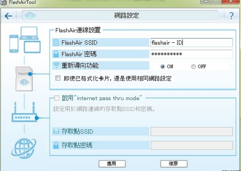The image size is (241, 171).
Task: Click the 存取點密碼 input field
Action: [192, 145]
